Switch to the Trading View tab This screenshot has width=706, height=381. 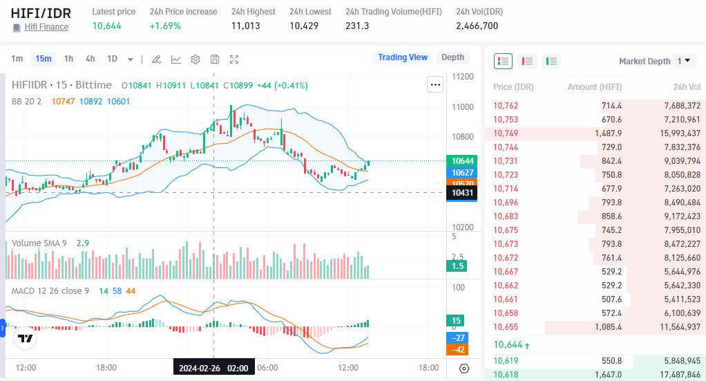tap(403, 57)
